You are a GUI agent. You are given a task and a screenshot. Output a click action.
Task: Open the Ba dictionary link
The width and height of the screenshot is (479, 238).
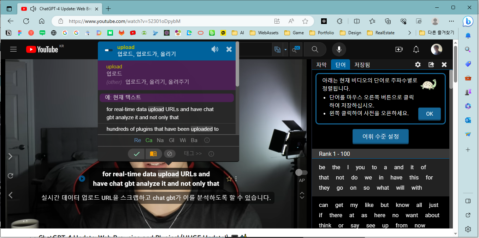click(x=194, y=140)
